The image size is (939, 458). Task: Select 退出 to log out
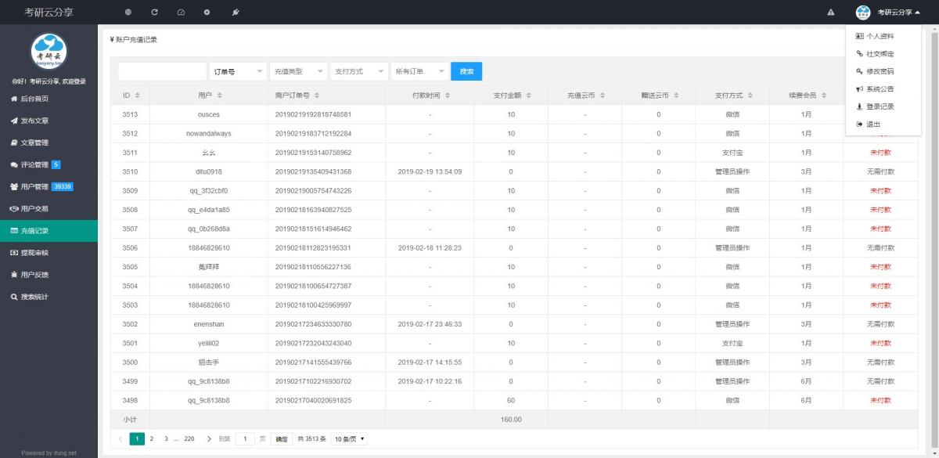pos(883,124)
